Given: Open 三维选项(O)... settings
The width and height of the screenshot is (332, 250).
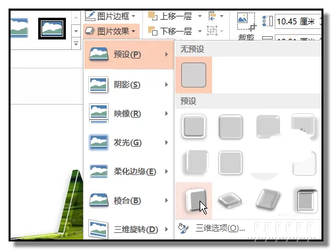Looking at the screenshot, I should [x=220, y=228].
